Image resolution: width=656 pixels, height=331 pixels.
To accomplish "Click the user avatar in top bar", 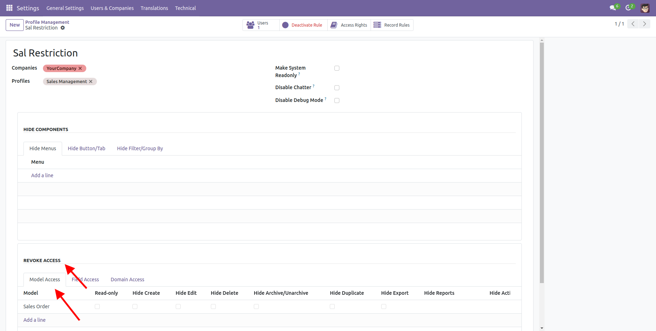I will (645, 8).
